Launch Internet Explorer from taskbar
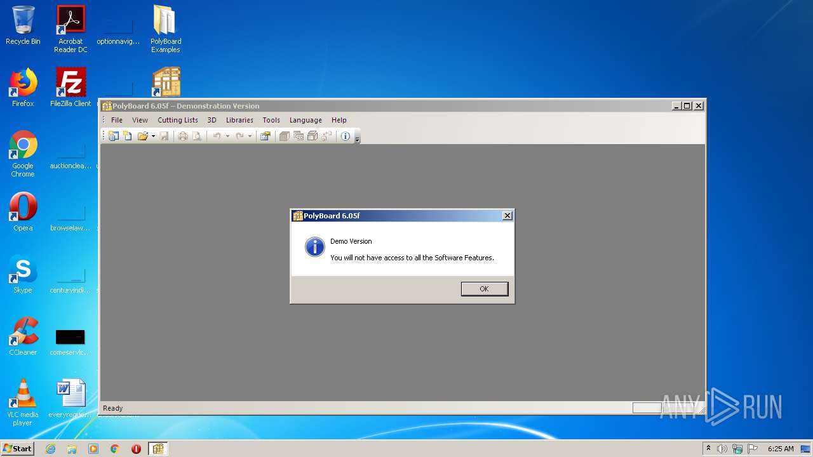 click(x=51, y=449)
